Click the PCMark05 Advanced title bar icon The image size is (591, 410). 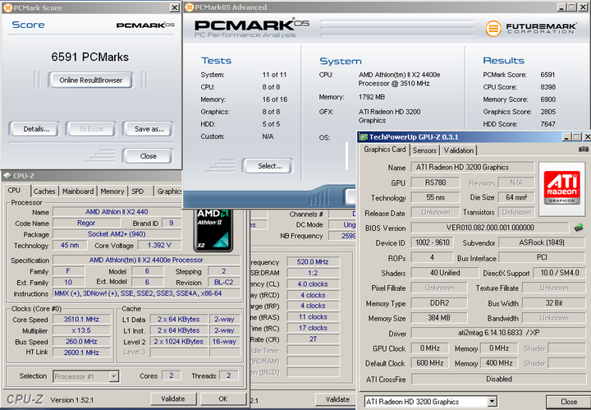(190, 7)
